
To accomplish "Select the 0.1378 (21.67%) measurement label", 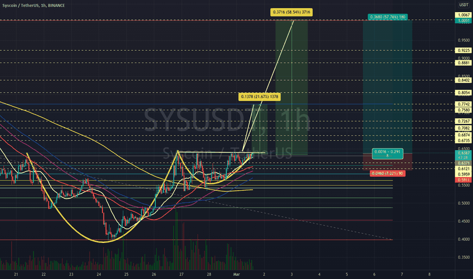I will (259, 97).
